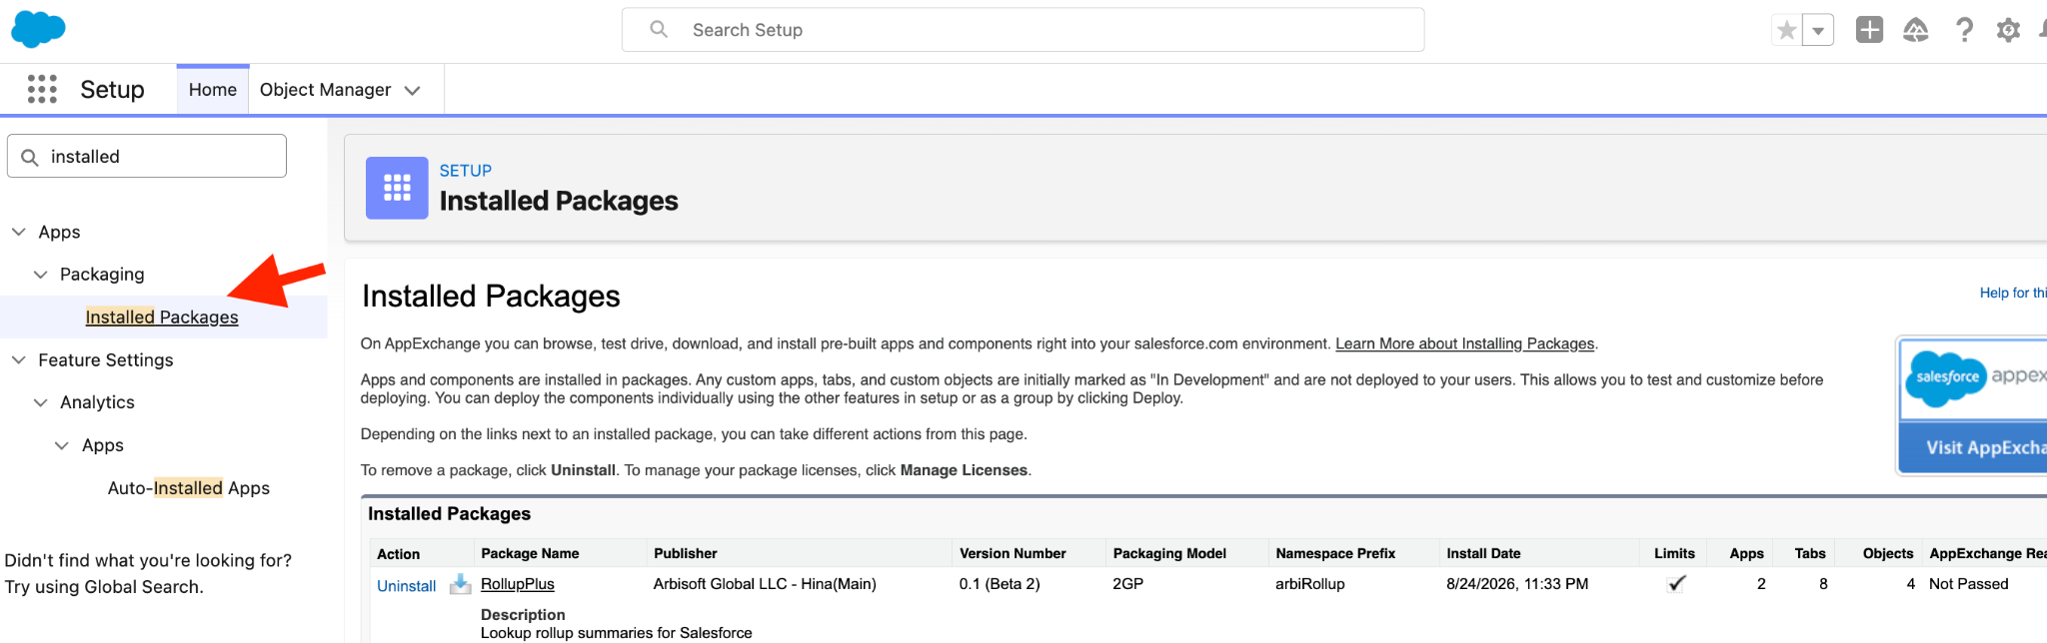Click the Objects column header
This screenshot has height=643, width=2047.
pos(1888,553)
